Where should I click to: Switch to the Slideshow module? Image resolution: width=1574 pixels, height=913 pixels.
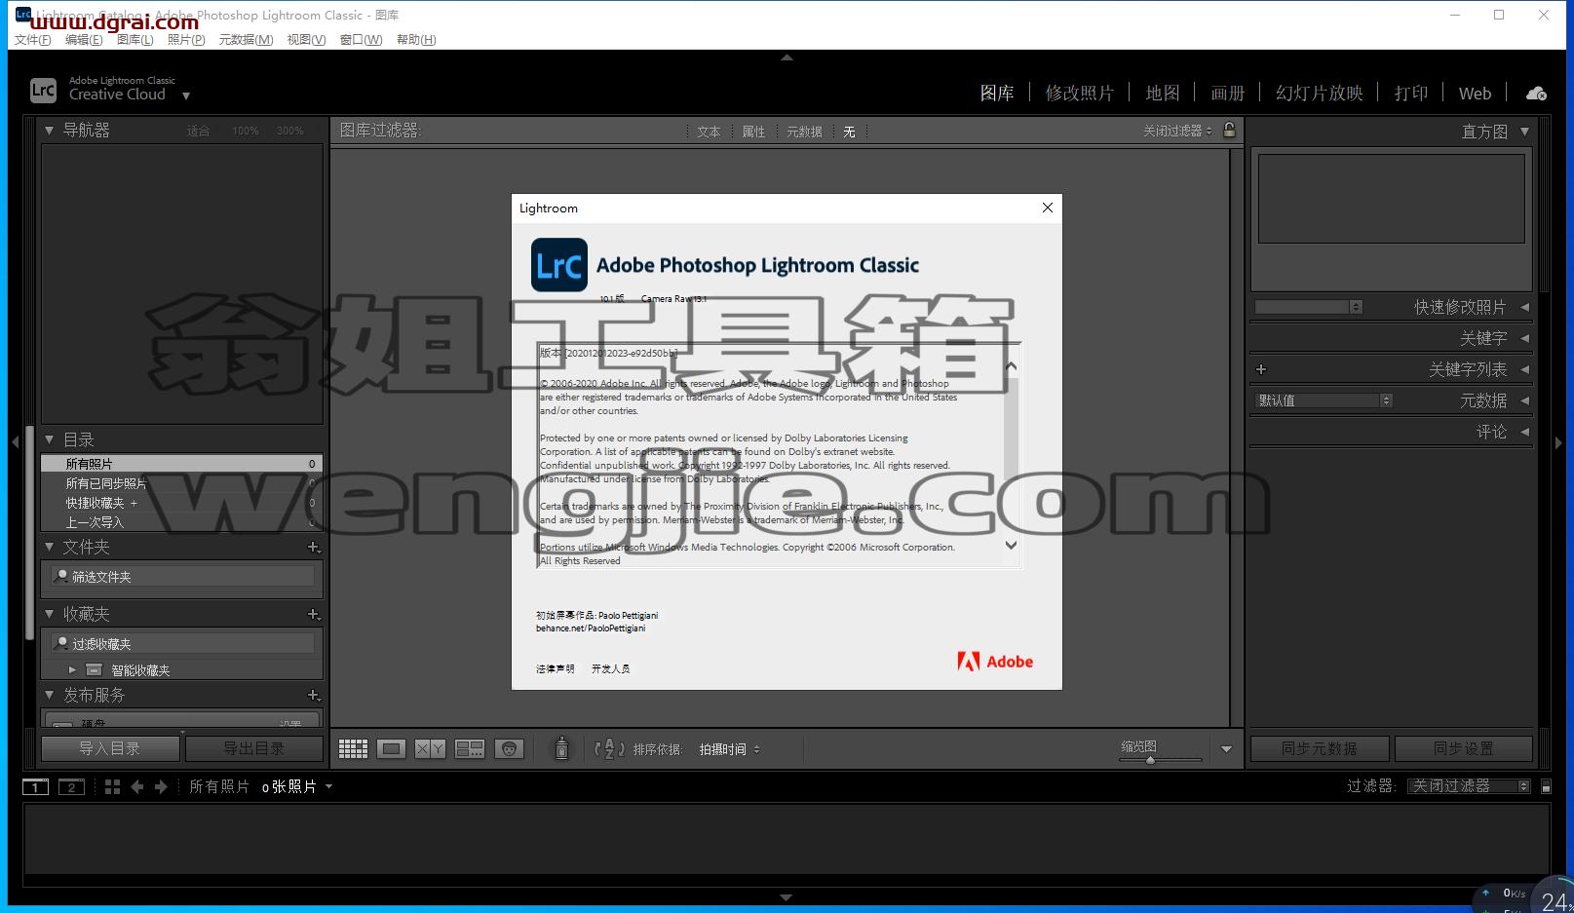point(1319,93)
